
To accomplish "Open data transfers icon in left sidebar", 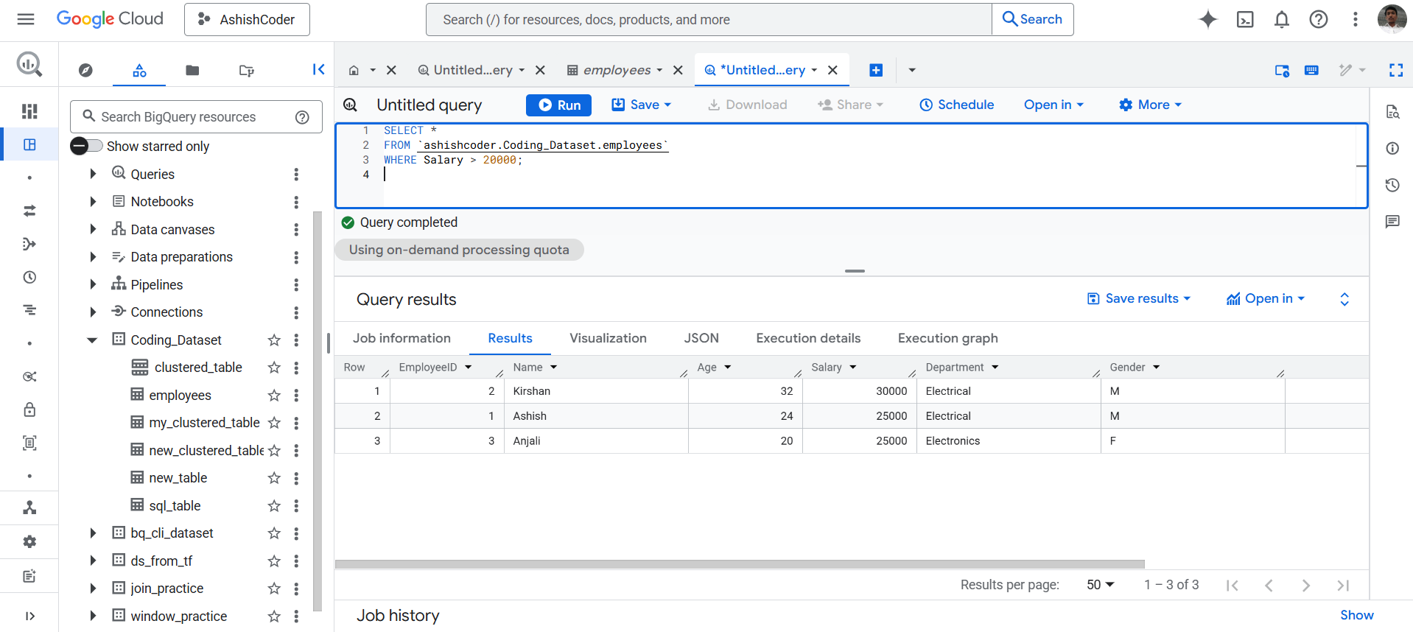I will tap(29, 211).
